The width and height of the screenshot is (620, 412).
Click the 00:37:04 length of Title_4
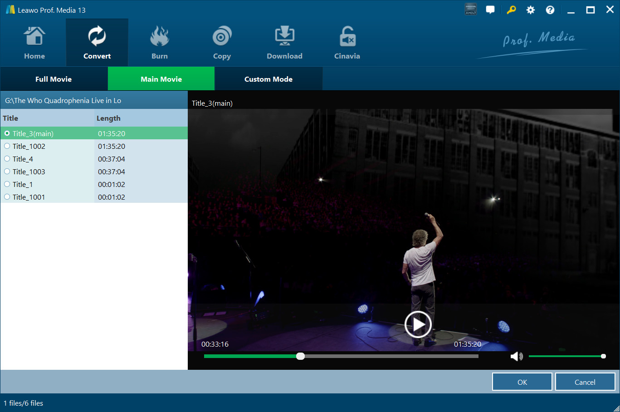pyautogui.click(x=112, y=159)
